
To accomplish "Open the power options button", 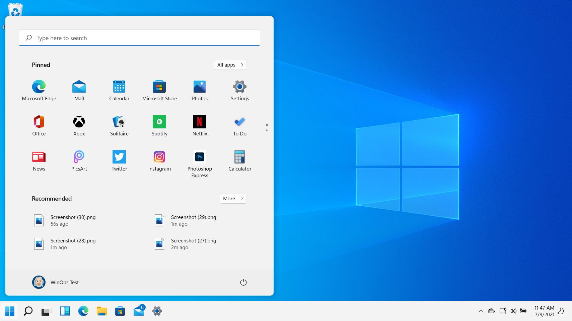I will click(x=243, y=282).
